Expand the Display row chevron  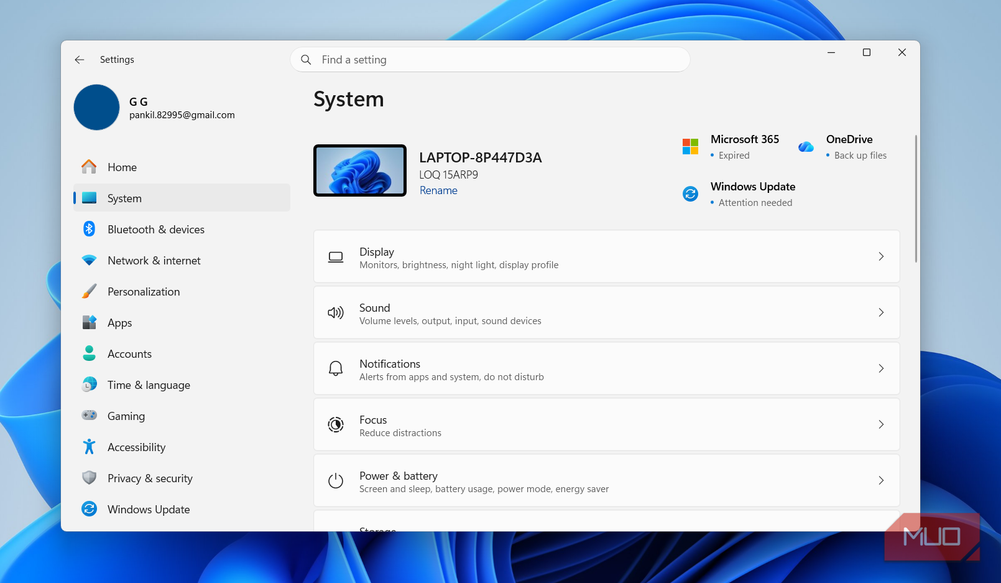[x=881, y=256]
